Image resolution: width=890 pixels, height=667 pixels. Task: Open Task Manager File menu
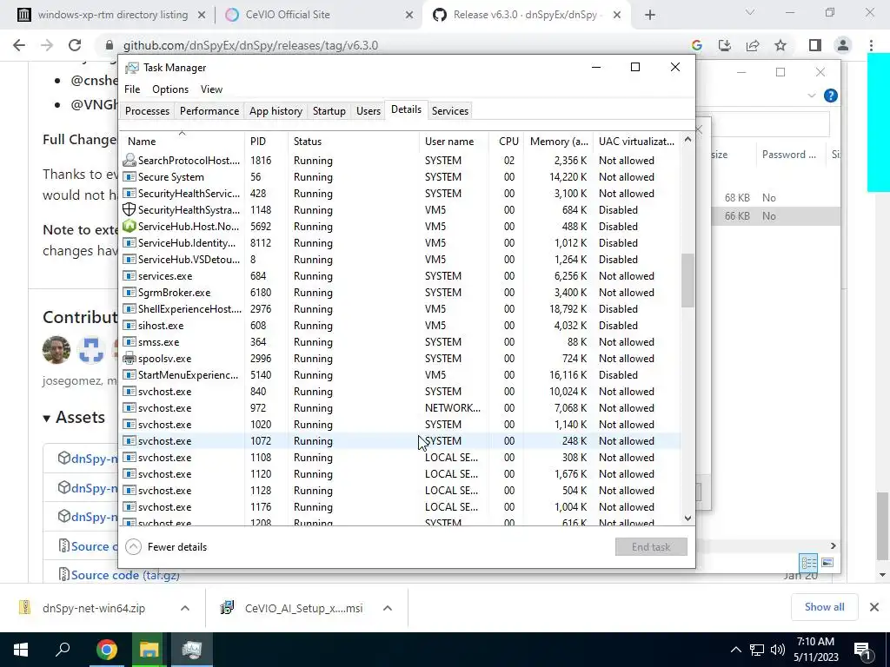132,89
